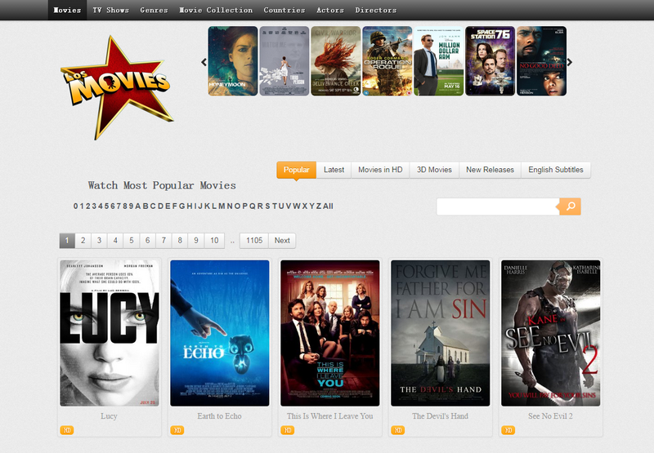Click the carousel next arrow
The width and height of the screenshot is (654, 453).
[x=569, y=63]
